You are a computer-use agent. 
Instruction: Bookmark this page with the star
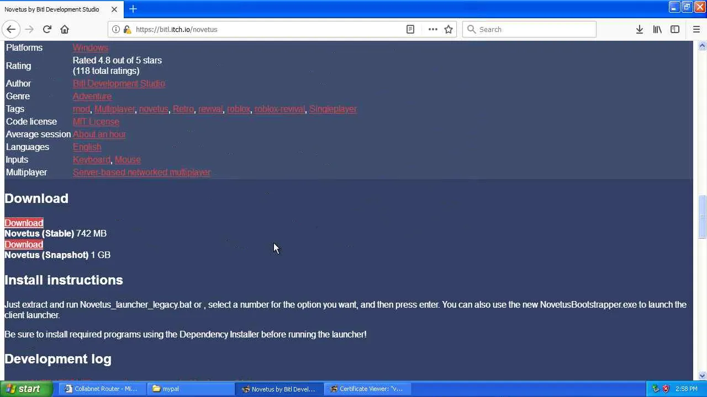tap(449, 29)
